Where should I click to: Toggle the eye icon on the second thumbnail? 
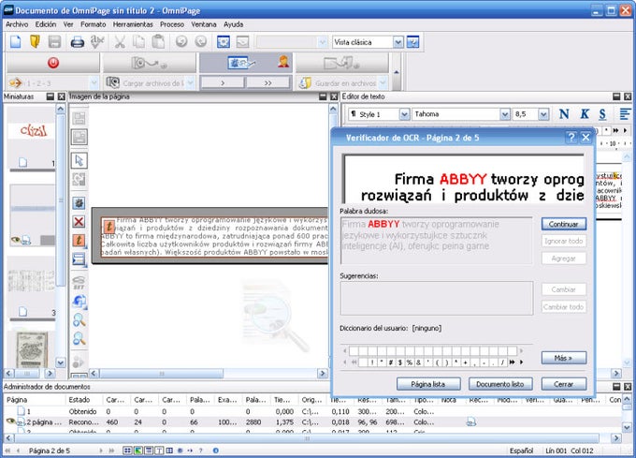[x=15, y=240]
